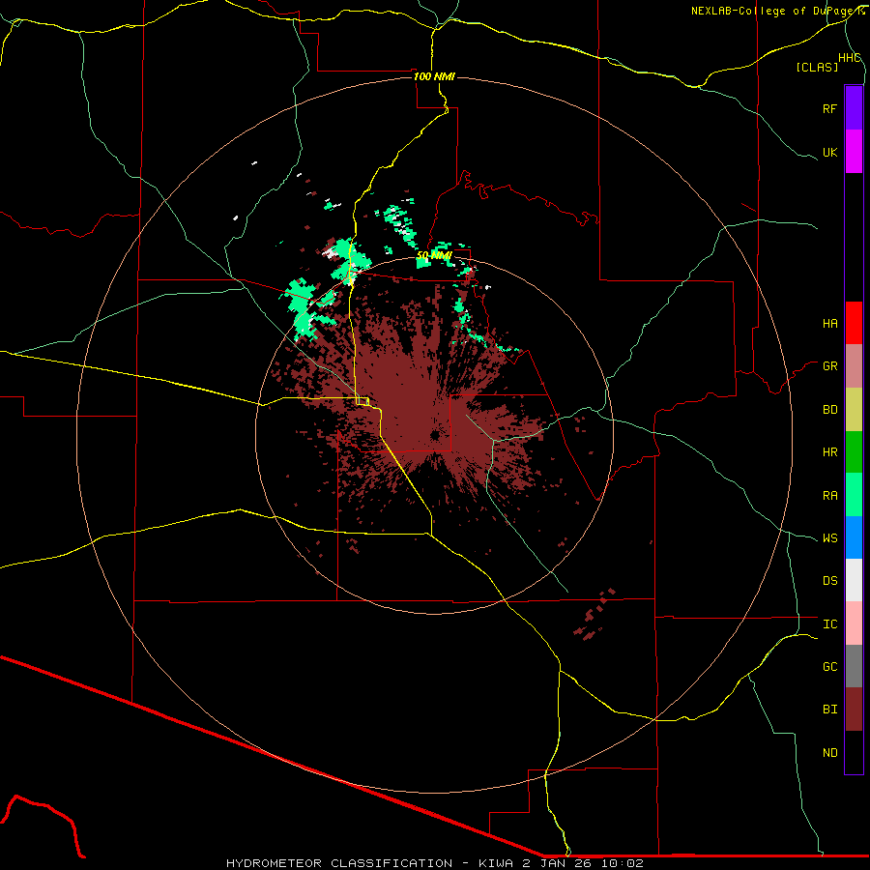Image resolution: width=870 pixels, height=870 pixels.
Task: Click the IC pink legend swatch
Action: point(854,623)
